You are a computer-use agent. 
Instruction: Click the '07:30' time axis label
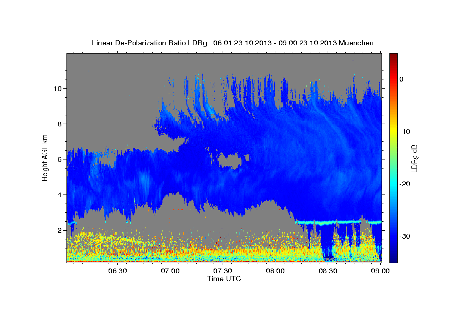(223, 271)
